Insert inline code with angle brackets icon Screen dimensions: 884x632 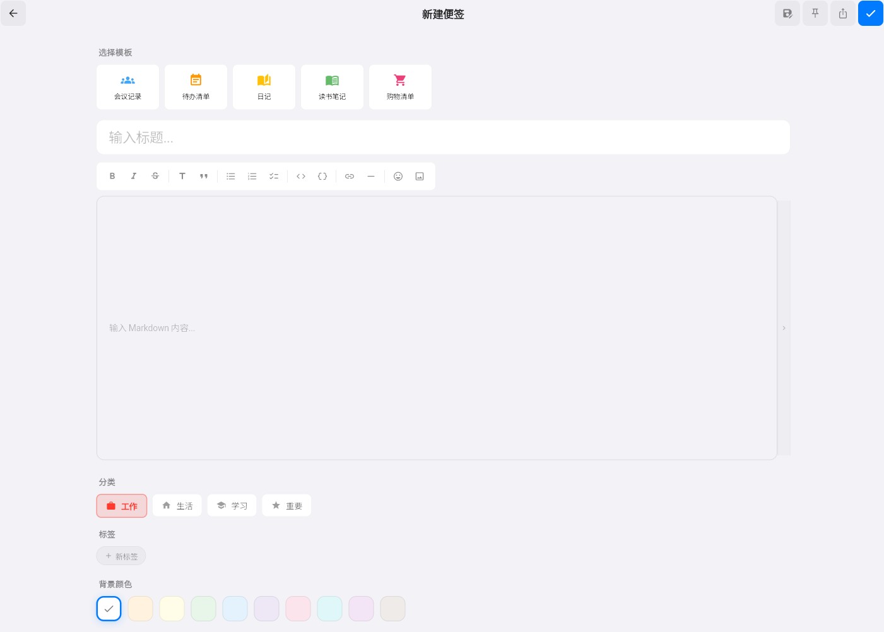tap(301, 176)
